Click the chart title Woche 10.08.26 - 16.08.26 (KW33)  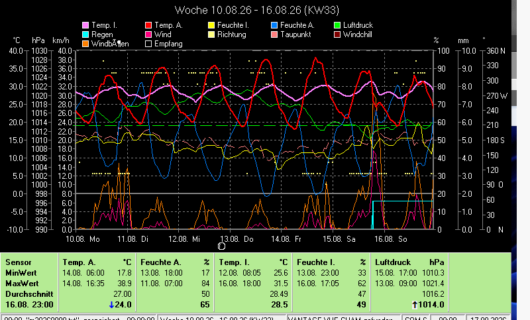pyautogui.click(x=257, y=10)
